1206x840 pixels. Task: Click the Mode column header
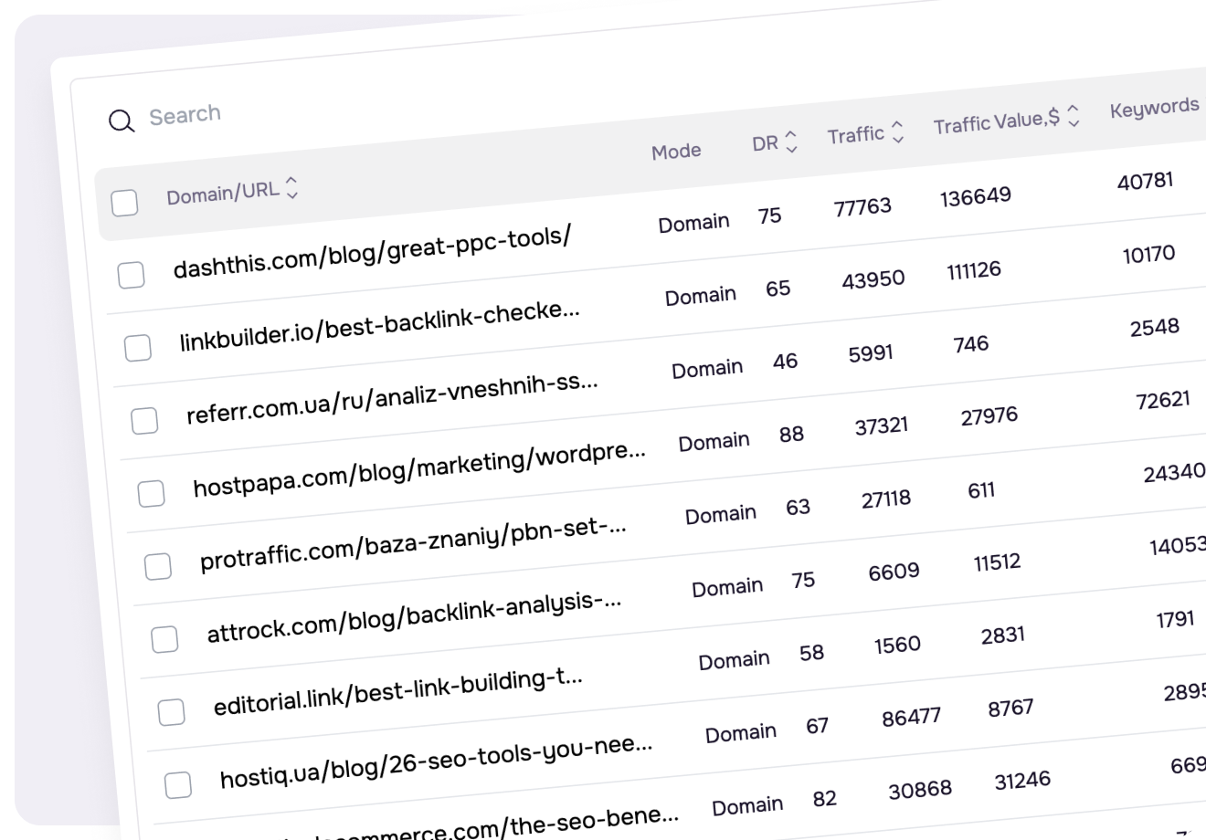tap(676, 152)
